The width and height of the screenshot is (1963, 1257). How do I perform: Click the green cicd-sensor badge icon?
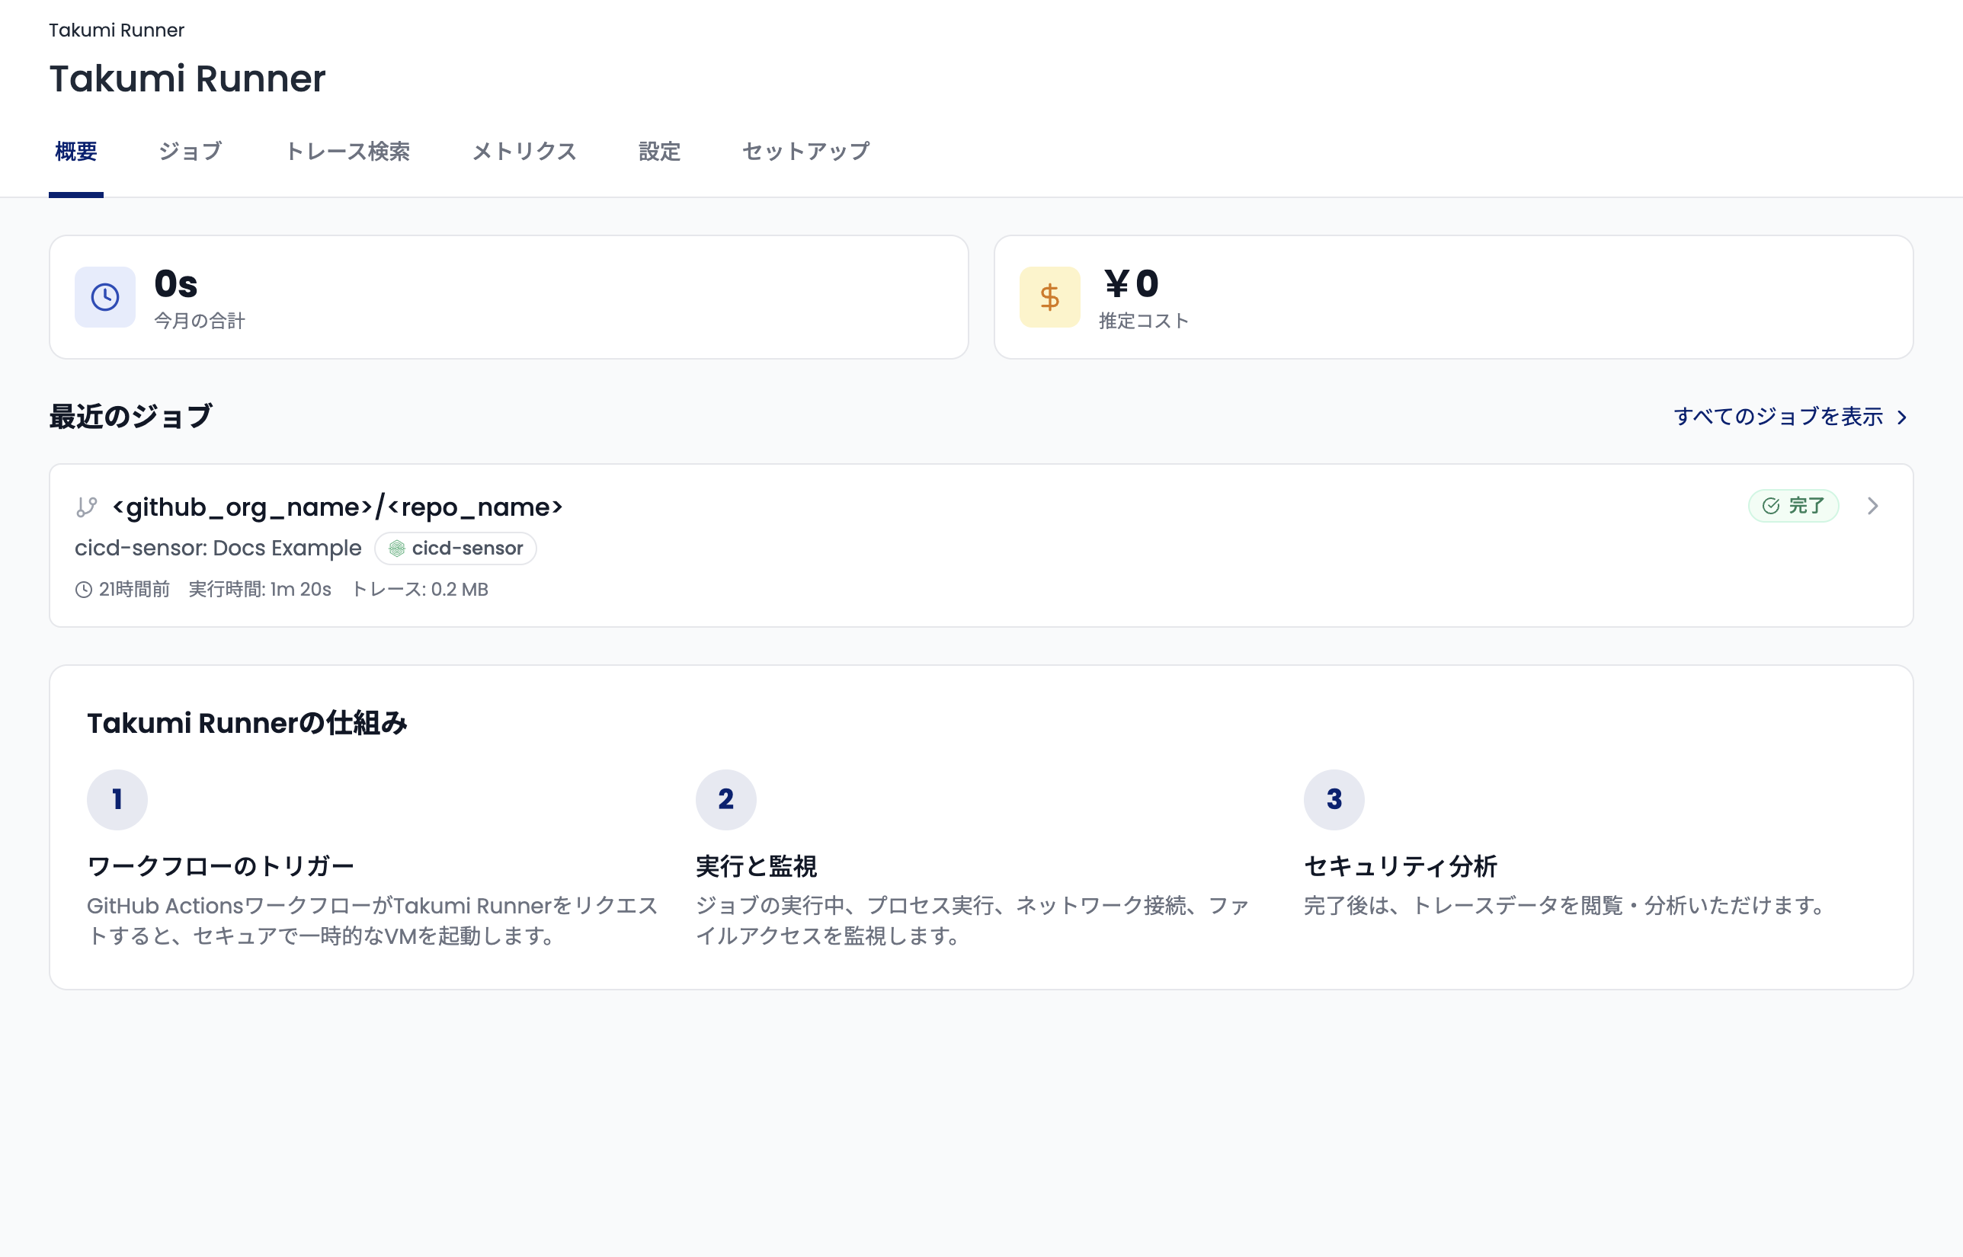[397, 549]
